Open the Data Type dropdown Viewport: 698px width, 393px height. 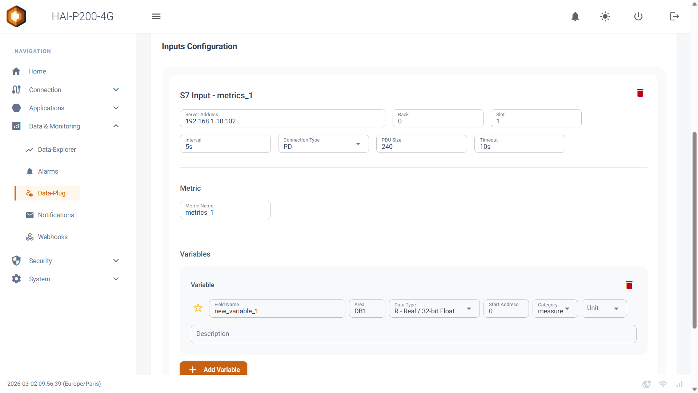click(434, 309)
